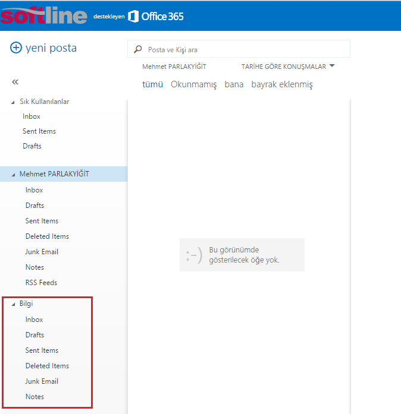Select the bana filter tab
Image resolution: width=401 pixels, height=414 pixels.
coord(234,84)
